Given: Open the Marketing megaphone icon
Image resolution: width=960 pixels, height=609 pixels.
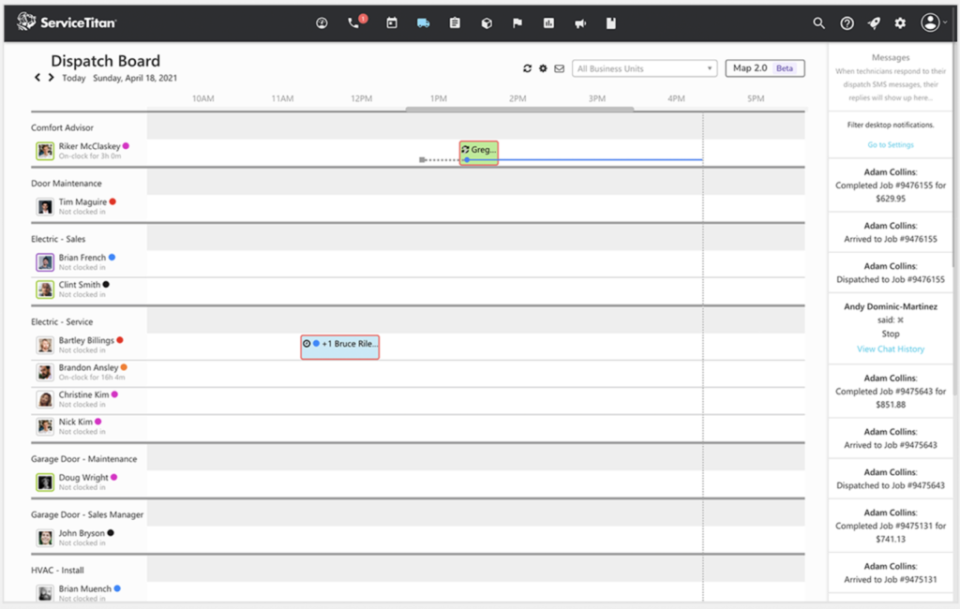Looking at the screenshot, I should pos(580,22).
